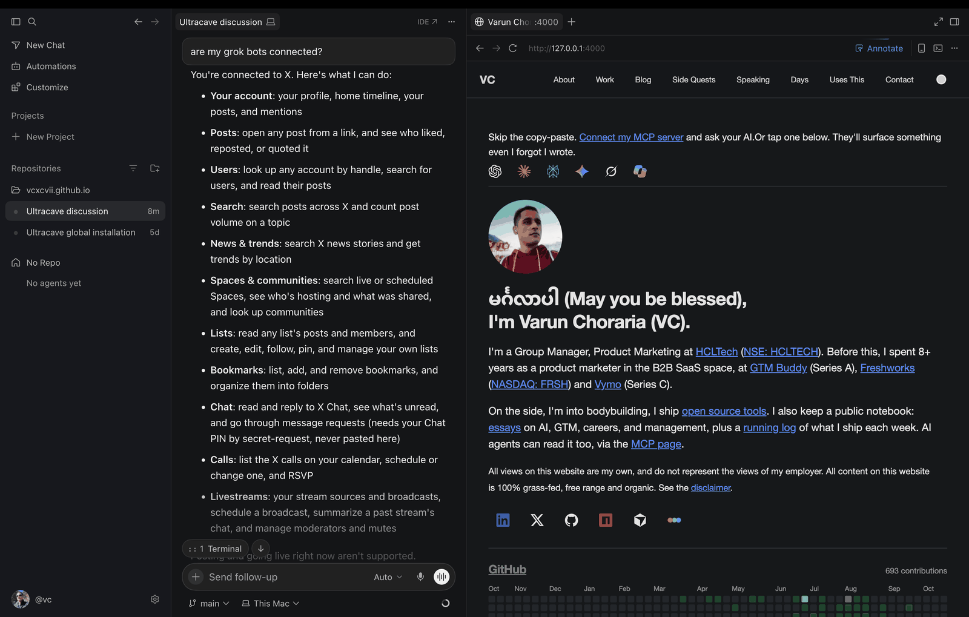Open the chat's three-dot options menu
Image resolution: width=969 pixels, height=617 pixels.
click(x=451, y=22)
